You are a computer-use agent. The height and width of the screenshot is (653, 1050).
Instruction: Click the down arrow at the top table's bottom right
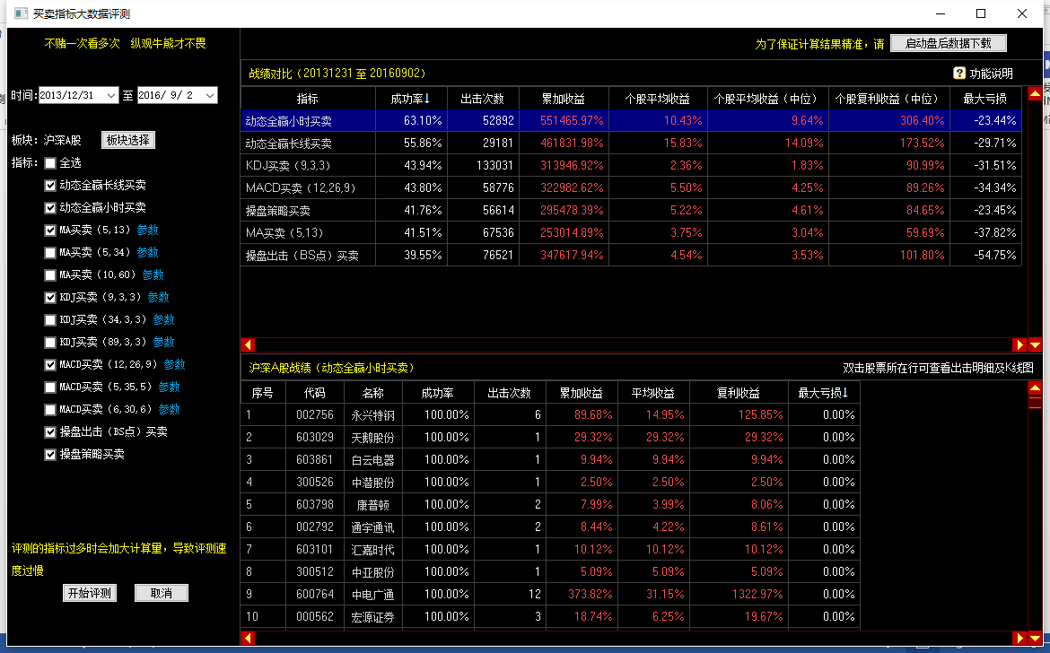click(x=1035, y=344)
